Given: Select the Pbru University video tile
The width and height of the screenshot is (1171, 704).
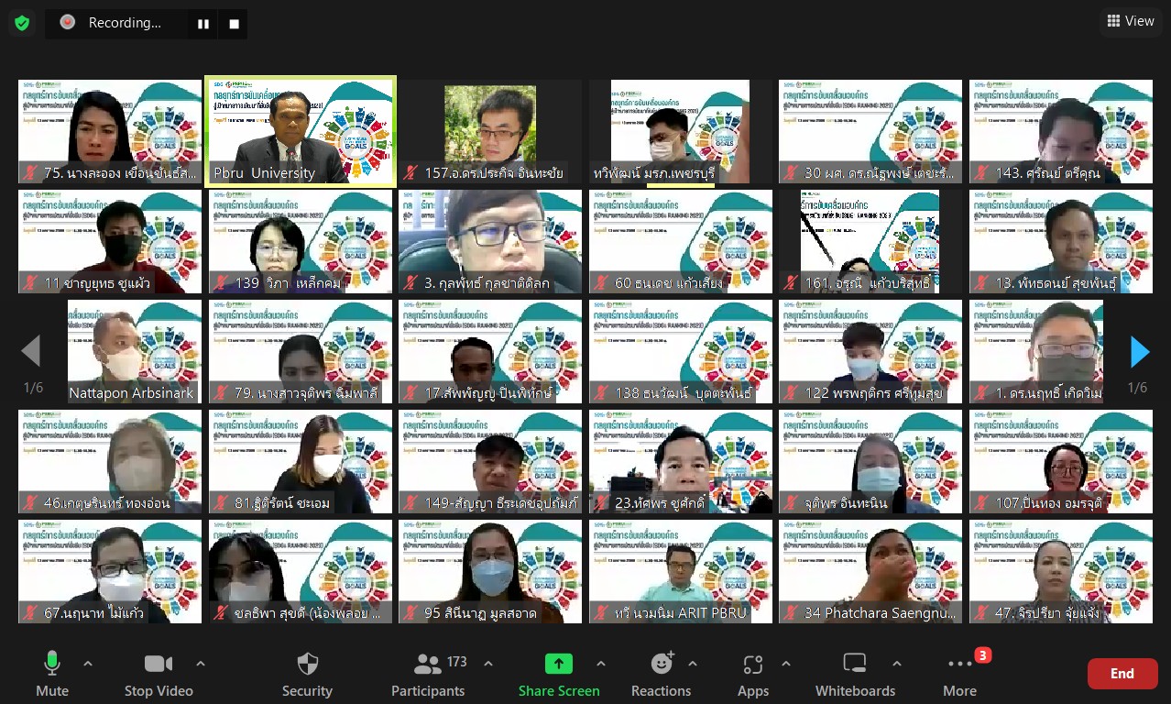Looking at the screenshot, I should click(x=301, y=131).
